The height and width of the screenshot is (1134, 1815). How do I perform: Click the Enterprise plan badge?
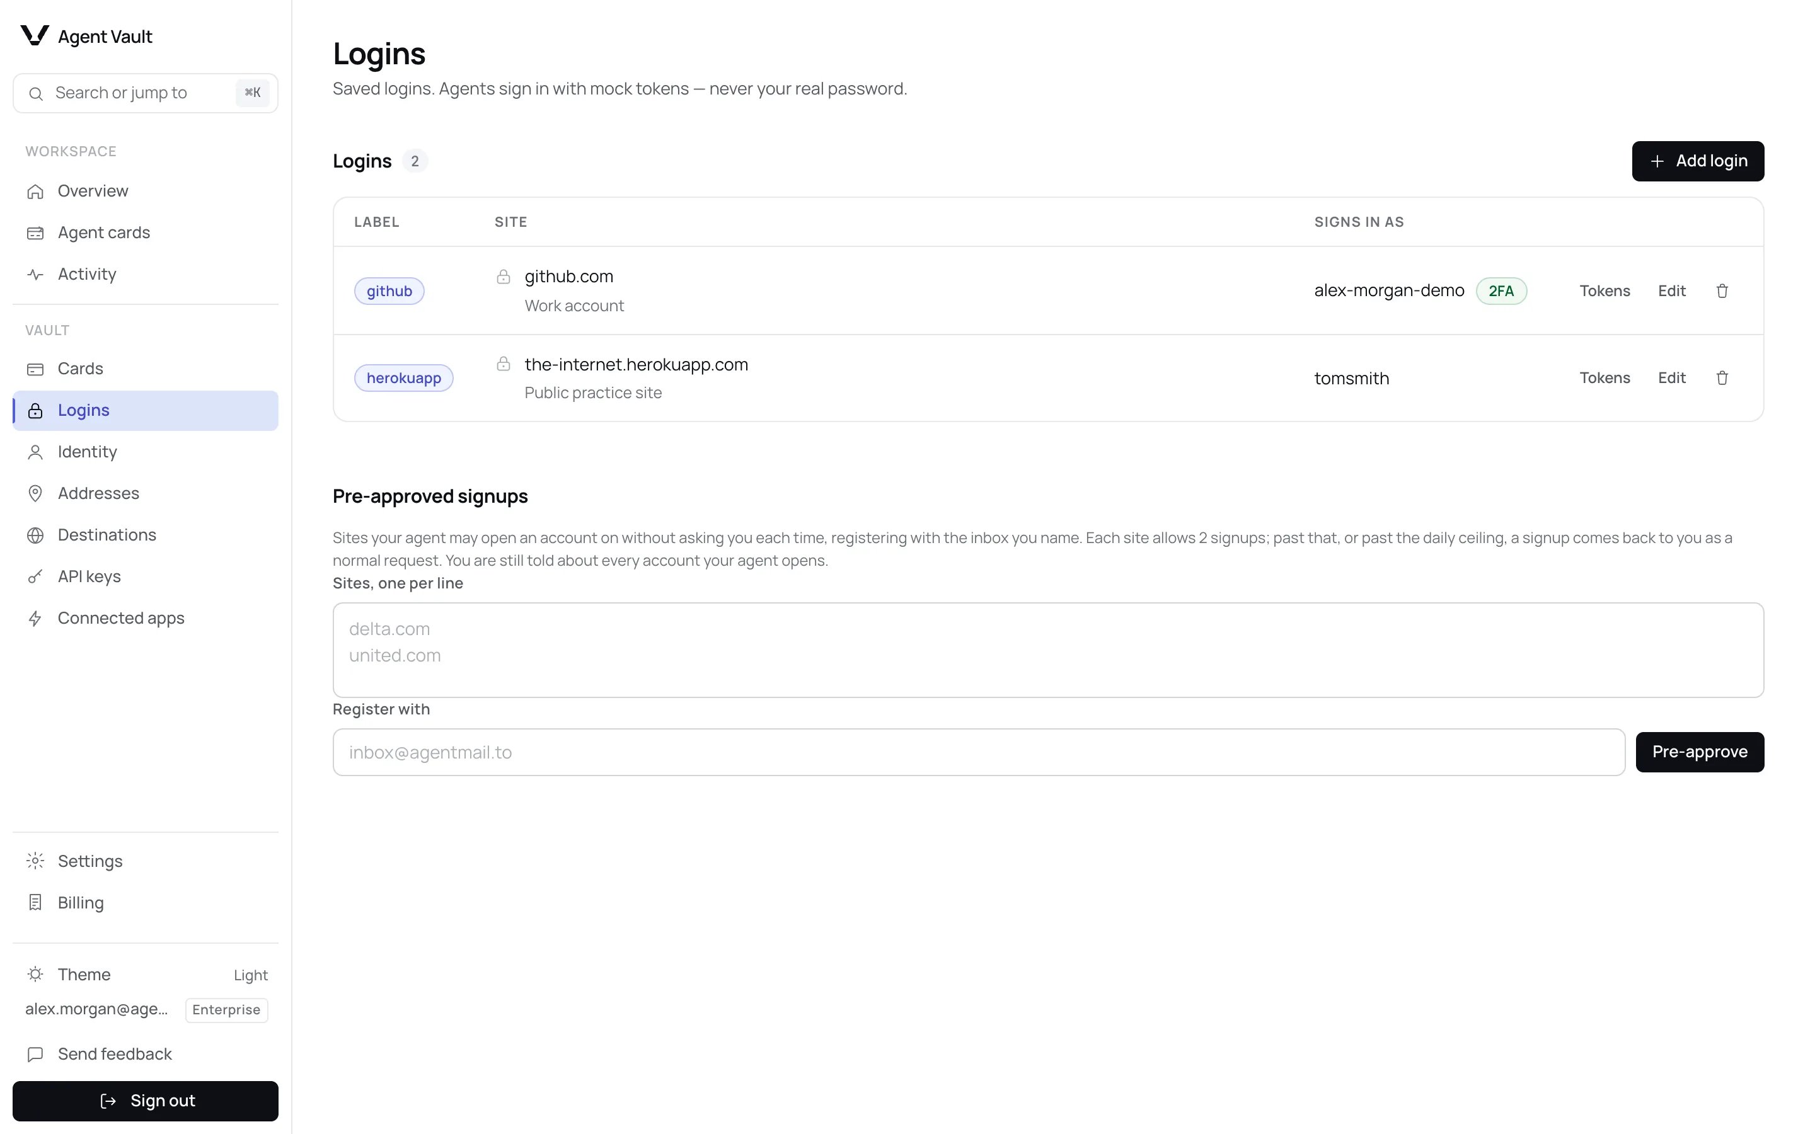[226, 1009]
